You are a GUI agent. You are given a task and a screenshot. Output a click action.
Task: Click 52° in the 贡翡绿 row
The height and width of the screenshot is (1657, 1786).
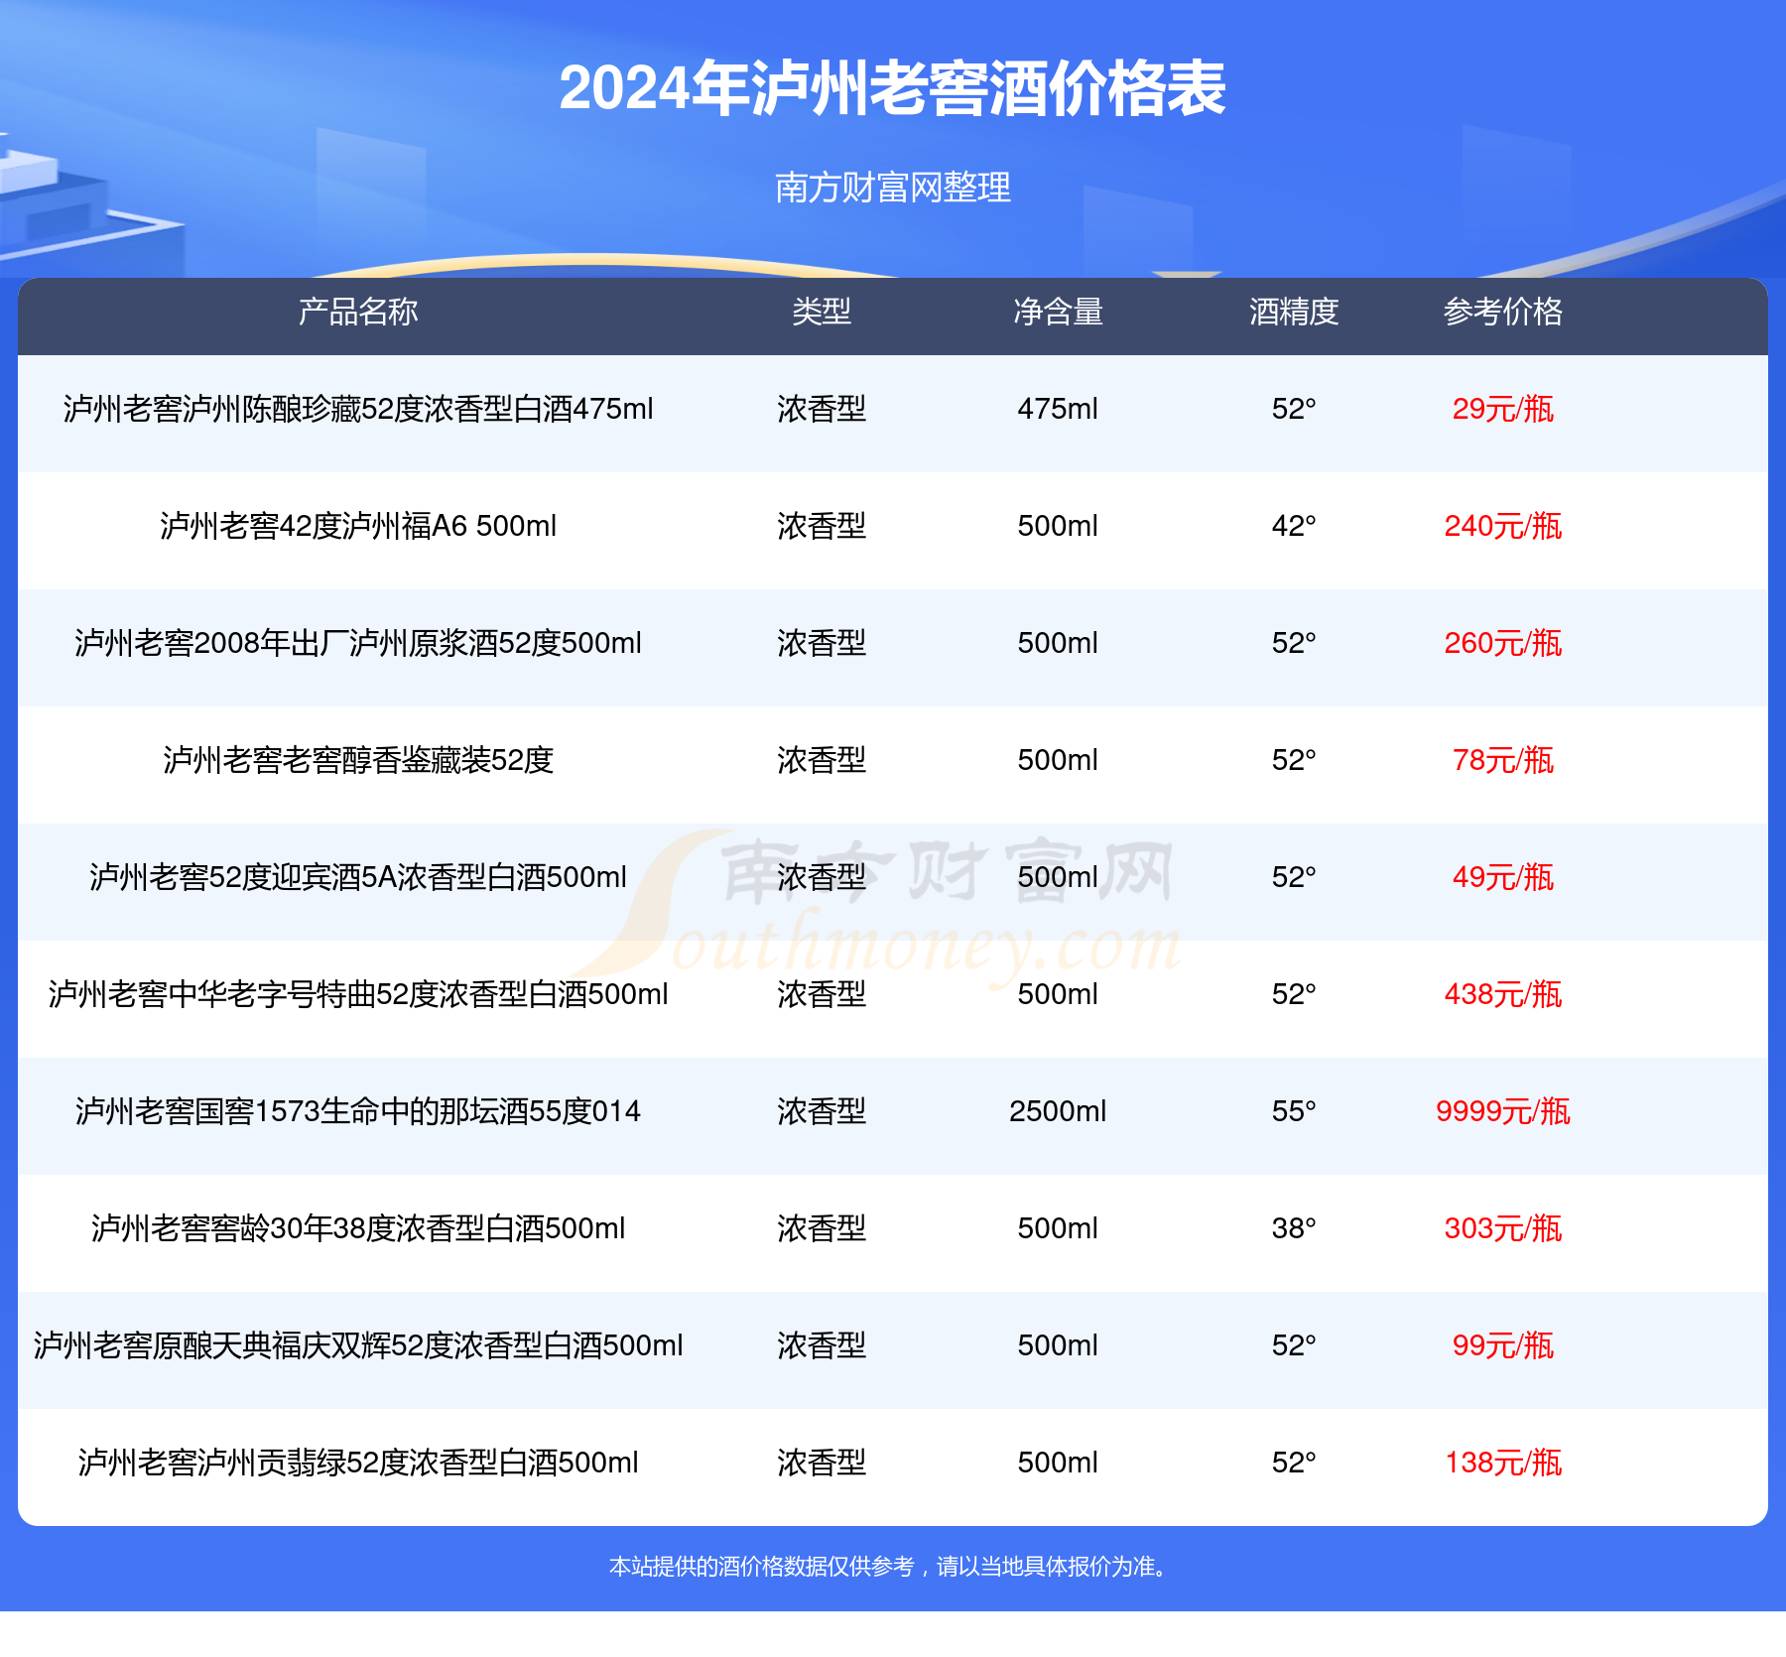pos(1294,1463)
